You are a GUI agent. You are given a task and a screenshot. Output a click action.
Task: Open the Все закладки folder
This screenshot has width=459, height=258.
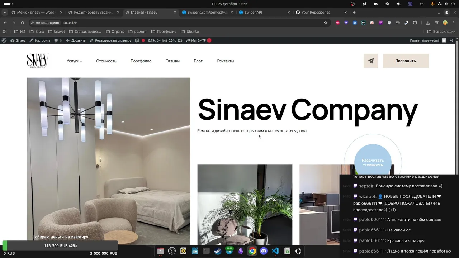click(x=441, y=32)
